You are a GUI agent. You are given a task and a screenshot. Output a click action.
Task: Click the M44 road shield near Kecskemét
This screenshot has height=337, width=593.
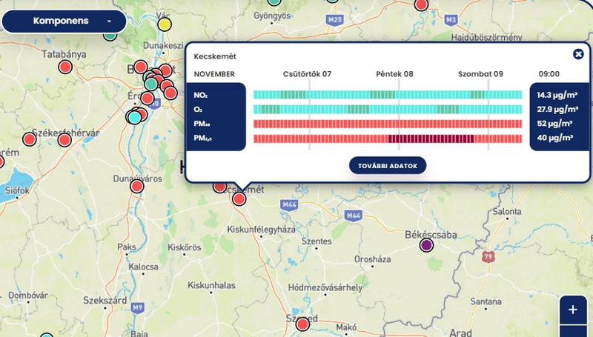[x=289, y=204]
